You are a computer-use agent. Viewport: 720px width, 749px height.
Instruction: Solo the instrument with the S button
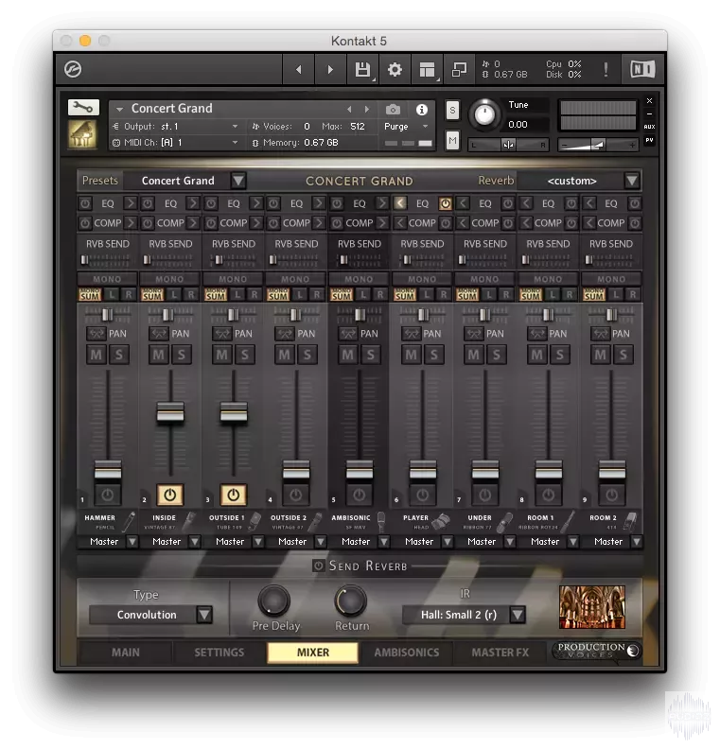click(x=452, y=111)
